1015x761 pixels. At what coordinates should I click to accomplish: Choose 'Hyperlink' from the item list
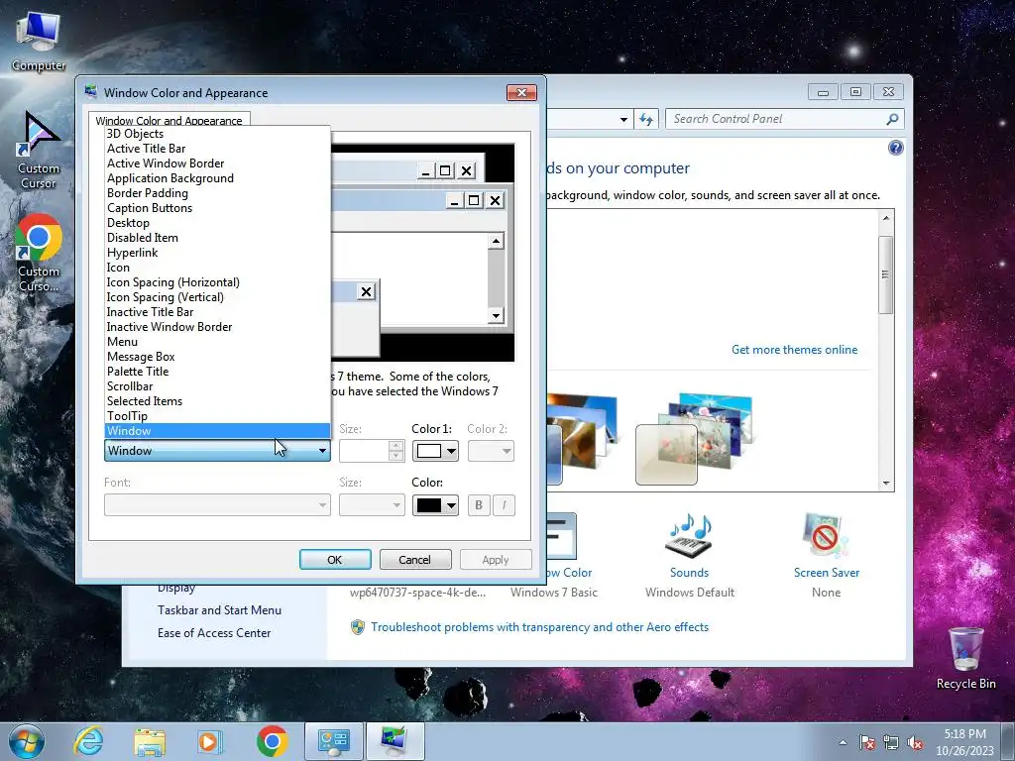217,253
